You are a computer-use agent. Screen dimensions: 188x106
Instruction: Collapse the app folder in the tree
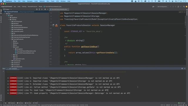coord(5,14)
